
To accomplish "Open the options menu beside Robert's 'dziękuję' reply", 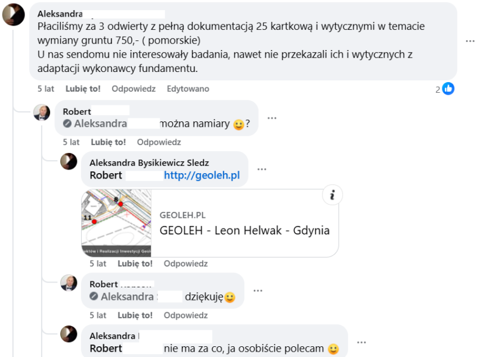I will pyautogui.click(x=258, y=291).
